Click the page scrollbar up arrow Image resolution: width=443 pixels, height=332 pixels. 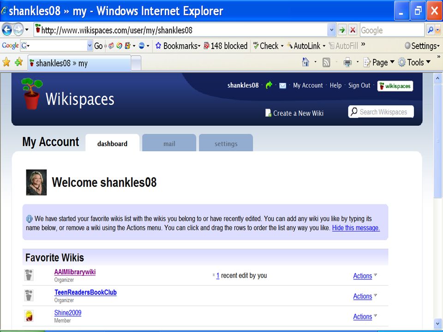point(437,78)
